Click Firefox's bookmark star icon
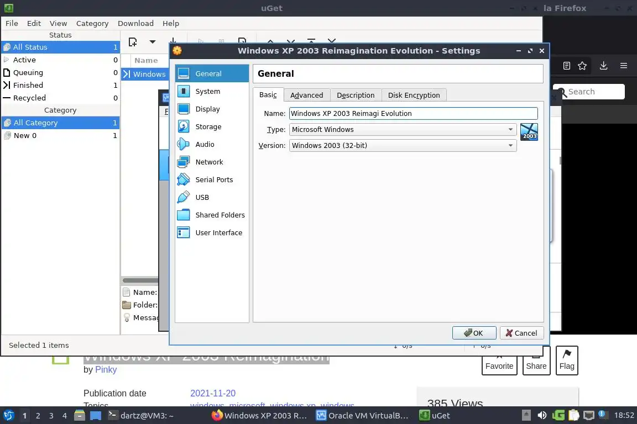 coord(582,66)
